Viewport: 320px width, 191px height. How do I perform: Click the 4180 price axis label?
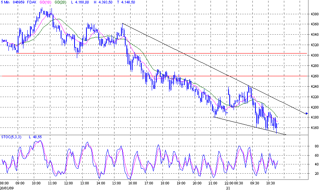click(x=315, y=117)
